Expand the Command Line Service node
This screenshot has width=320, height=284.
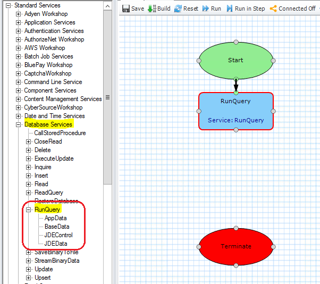pos(19,82)
